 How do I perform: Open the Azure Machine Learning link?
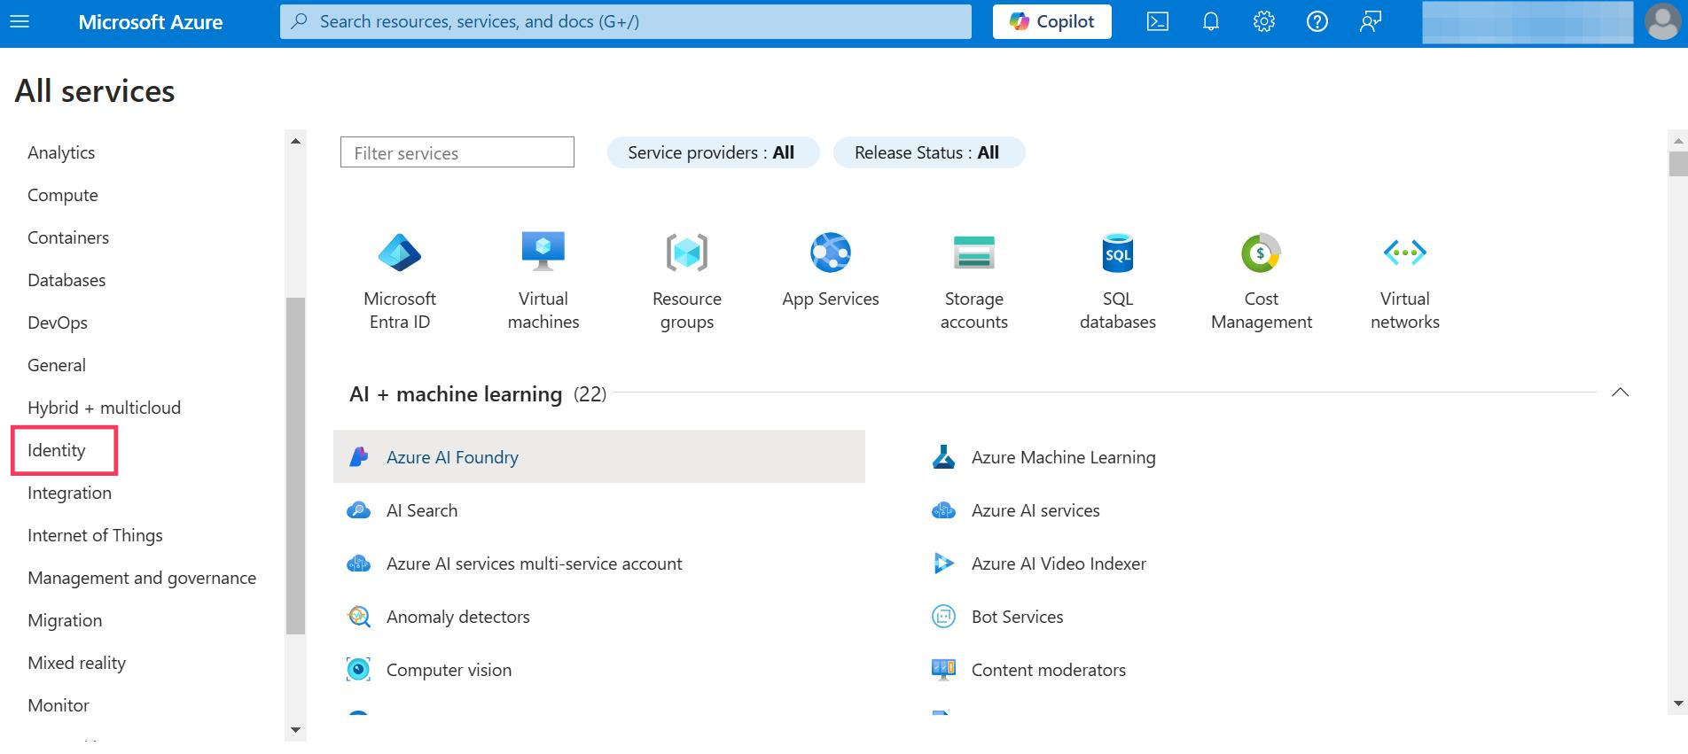pos(1064,457)
